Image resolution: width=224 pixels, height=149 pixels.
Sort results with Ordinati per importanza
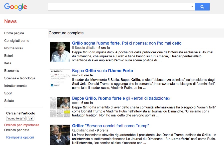point(22,125)
